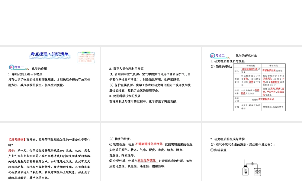Open the slide starting with (2) 物质的性质
302x181 pixels.
point(151,152)
